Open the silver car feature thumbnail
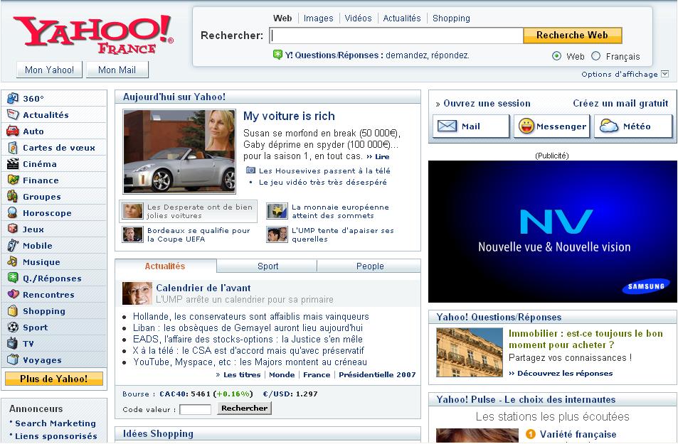Image resolution: width=678 pixels, height=444 pixels. pyautogui.click(x=169, y=151)
